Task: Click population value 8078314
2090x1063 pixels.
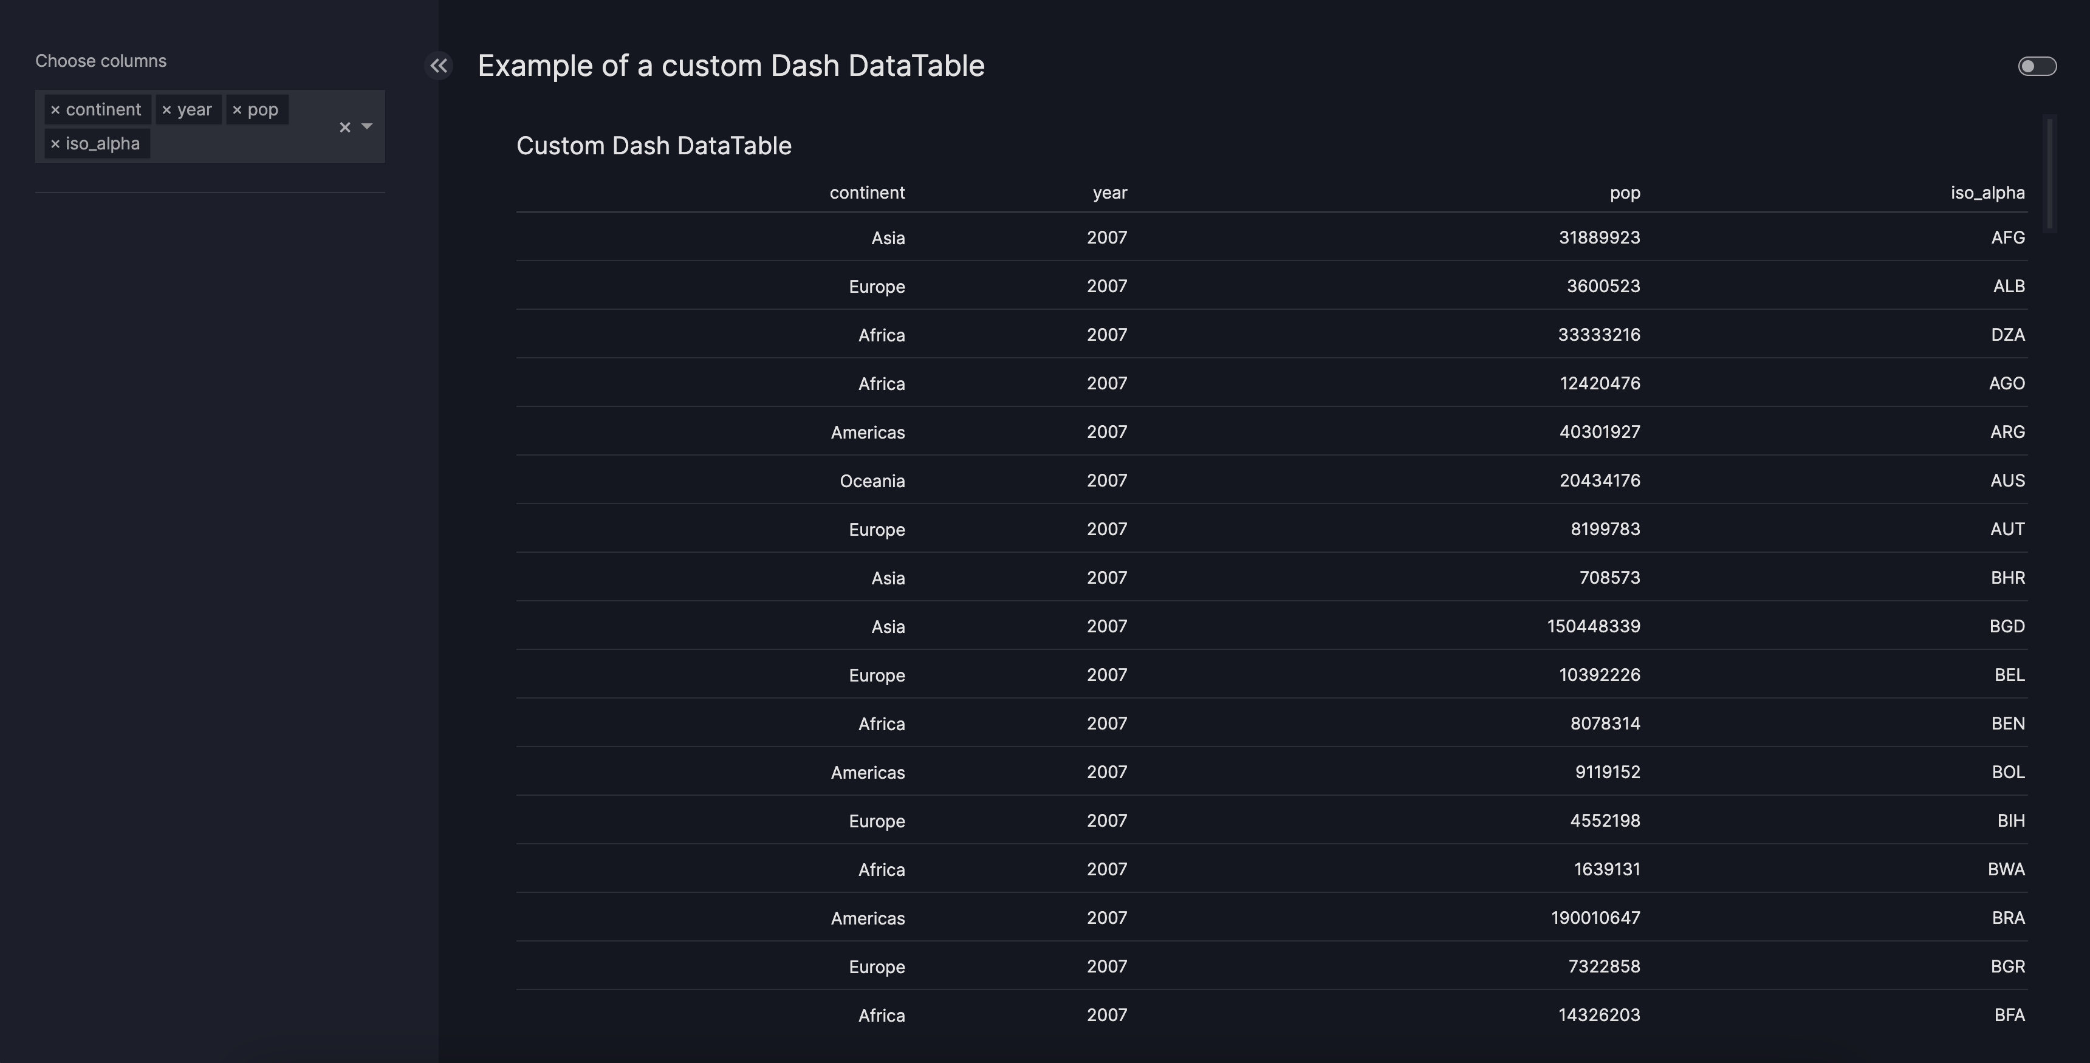Action: pyautogui.click(x=1605, y=724)
